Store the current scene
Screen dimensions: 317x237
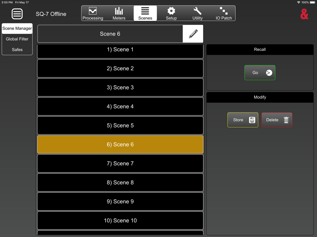243,120
